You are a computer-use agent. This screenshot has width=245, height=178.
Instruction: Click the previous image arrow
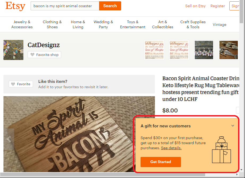[x=9, y=139]
